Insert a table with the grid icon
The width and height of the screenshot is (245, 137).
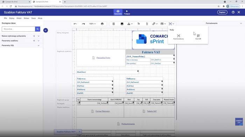coord(114,24)
